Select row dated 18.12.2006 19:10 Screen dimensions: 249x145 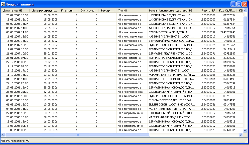122,70
